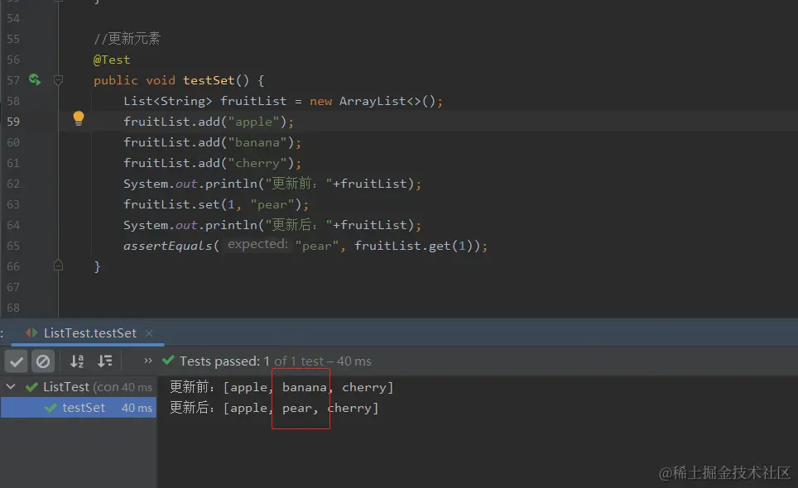Collapse the testSet method fold marker on line 57

coord(59,80)
